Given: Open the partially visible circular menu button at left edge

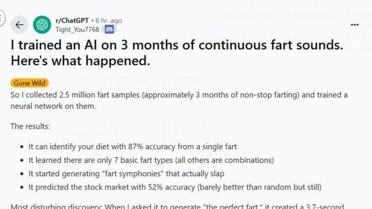Looking at the screenshot, I should (x=2, y=17).
